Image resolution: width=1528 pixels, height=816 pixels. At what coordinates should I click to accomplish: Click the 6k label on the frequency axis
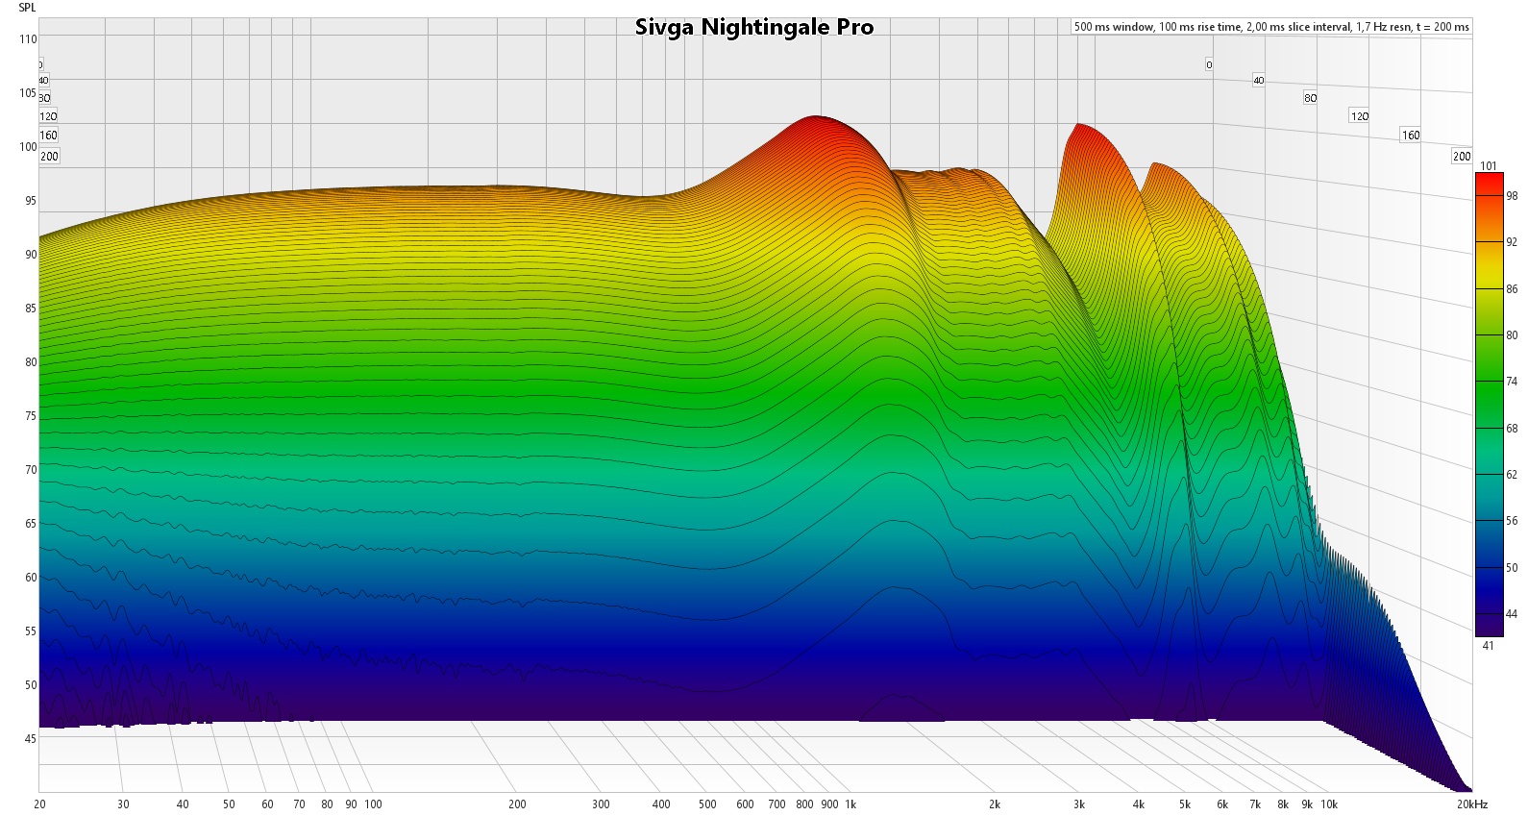tap(1222, 804)
